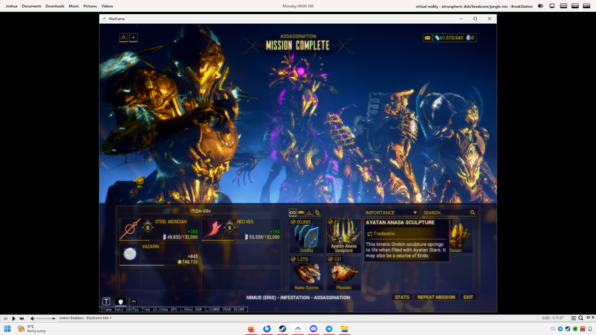The width and height of the screenshot is (596, 335).
Task: Click the plus icon beside the clan emblem
Action: 133,38
